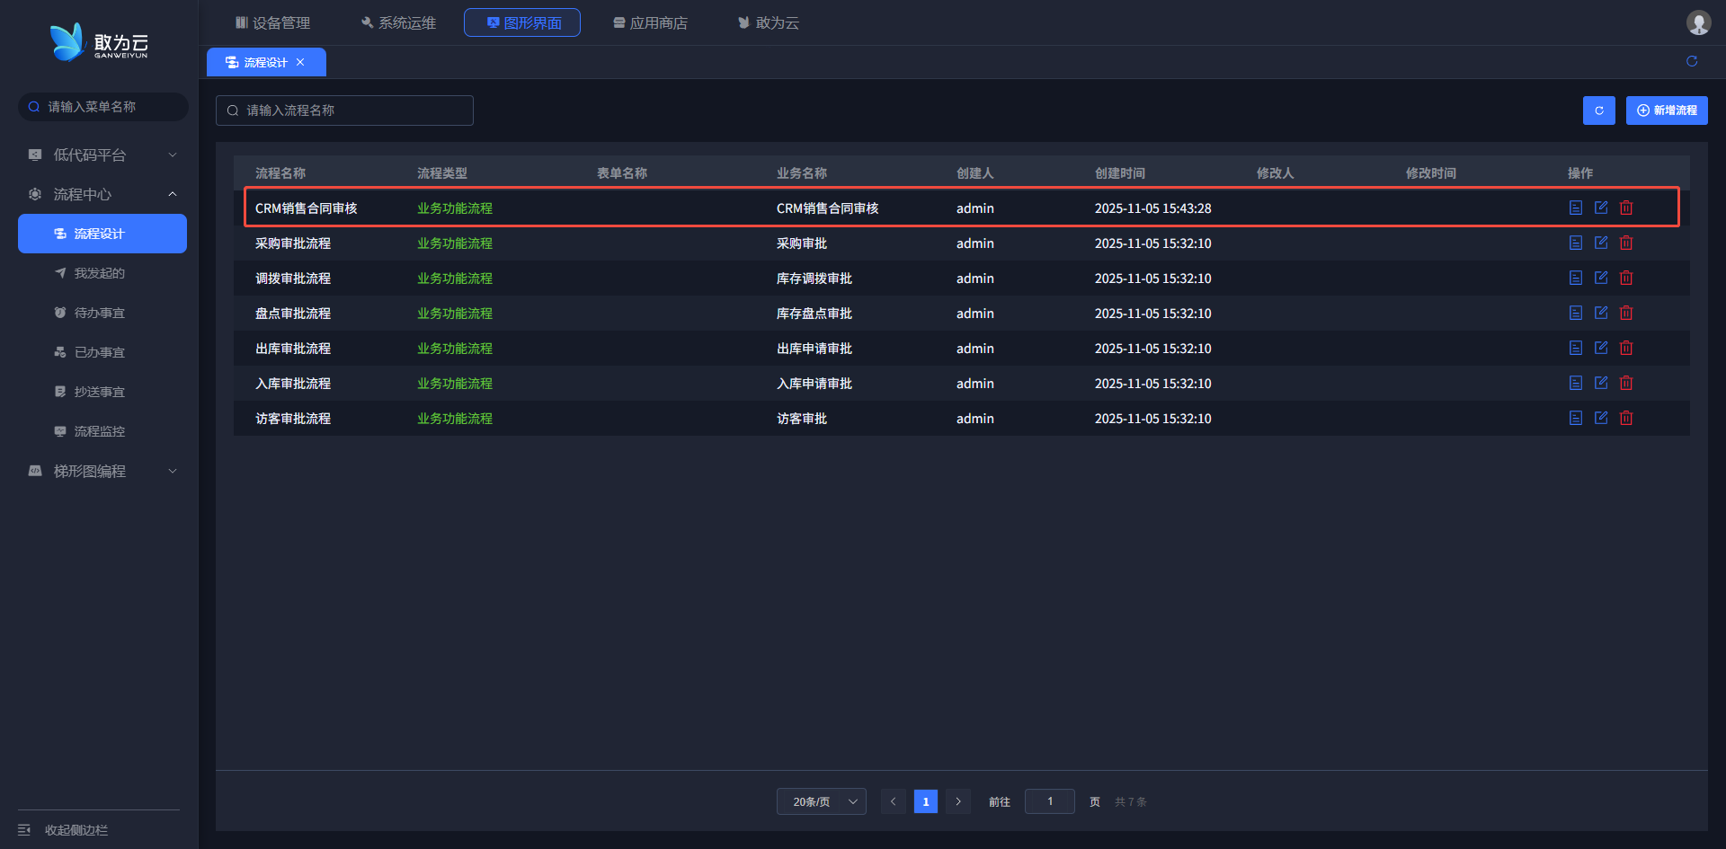Collapse the 流程中心 menu
Image resolution: width=1726 pixels, height=849 pixels.
[102, 194]
